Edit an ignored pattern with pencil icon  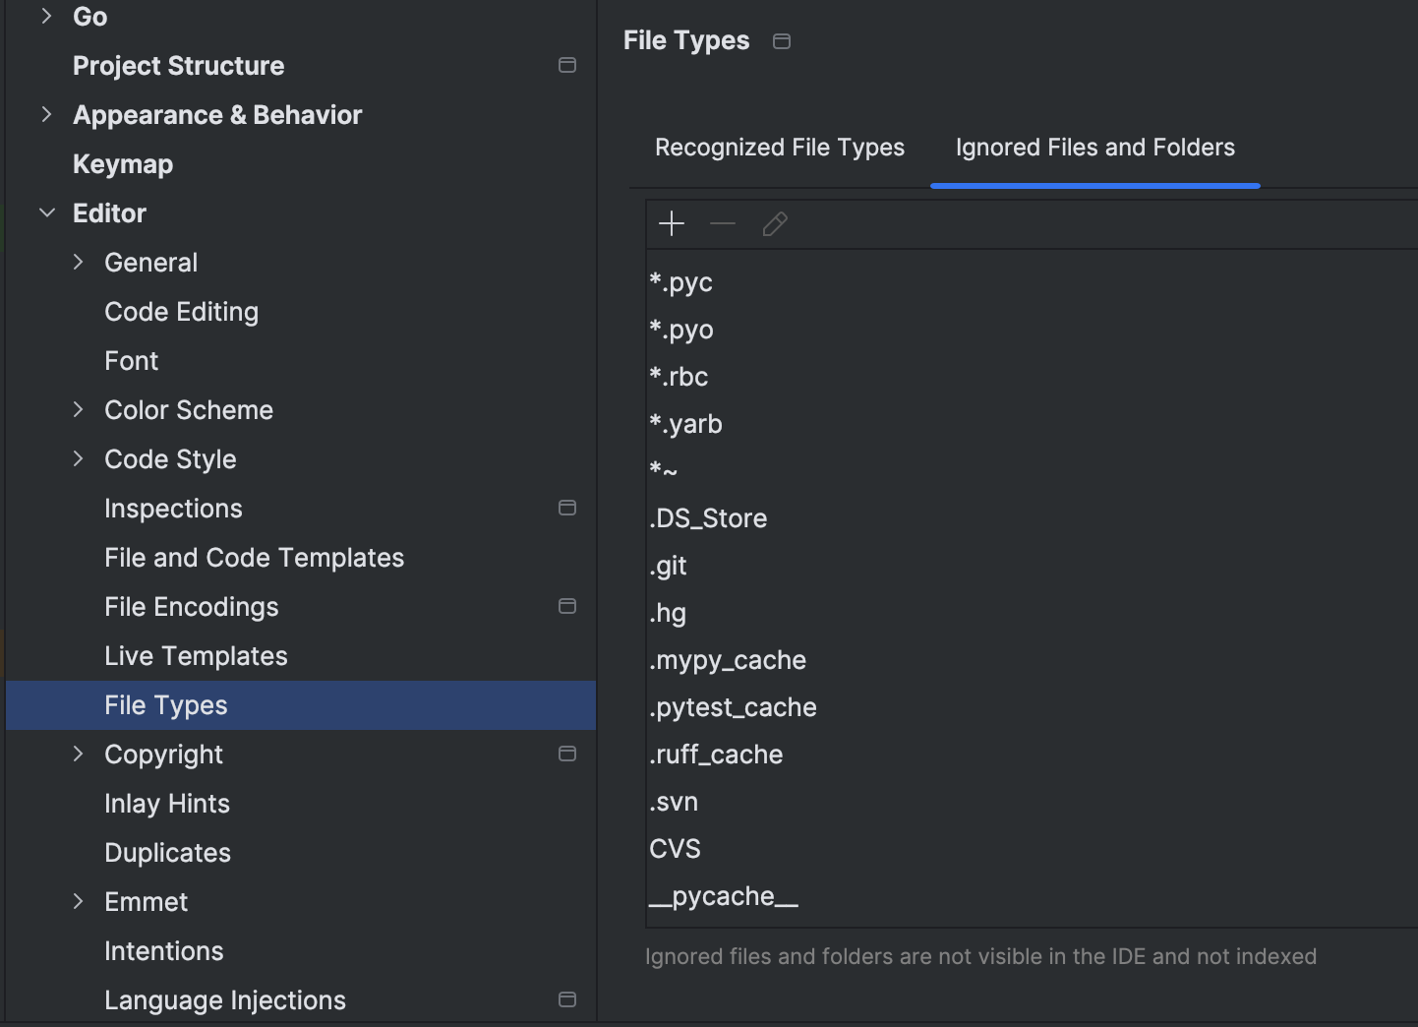(775, 224)
